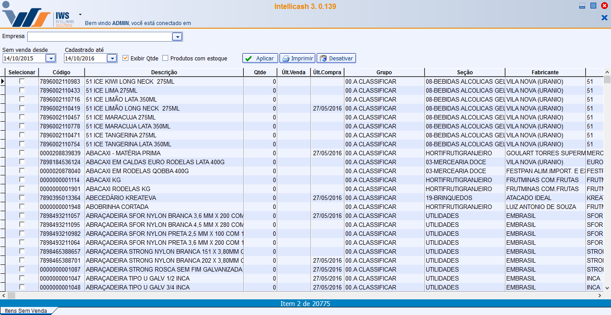Check the ABECEDÁRIO KREATEVA row checkbox

click(x=21, y=198)
